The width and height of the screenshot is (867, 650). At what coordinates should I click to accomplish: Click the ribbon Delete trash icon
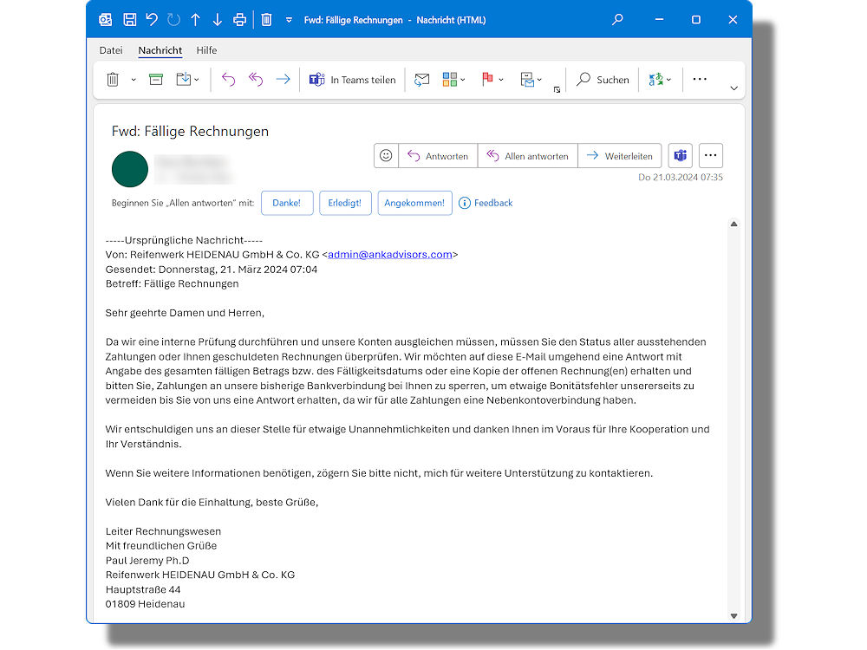(x=113, y=80)
